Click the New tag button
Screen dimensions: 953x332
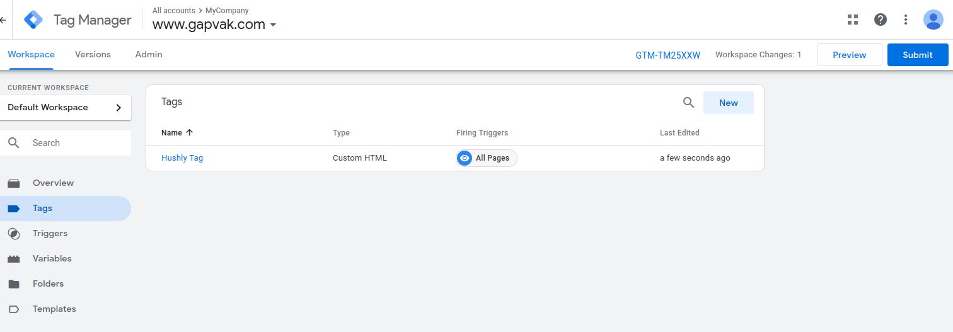tap(729, 103)
